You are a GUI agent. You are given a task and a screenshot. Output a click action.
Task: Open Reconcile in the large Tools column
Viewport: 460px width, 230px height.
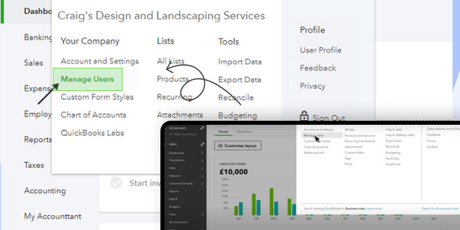[x=236, y=98]
